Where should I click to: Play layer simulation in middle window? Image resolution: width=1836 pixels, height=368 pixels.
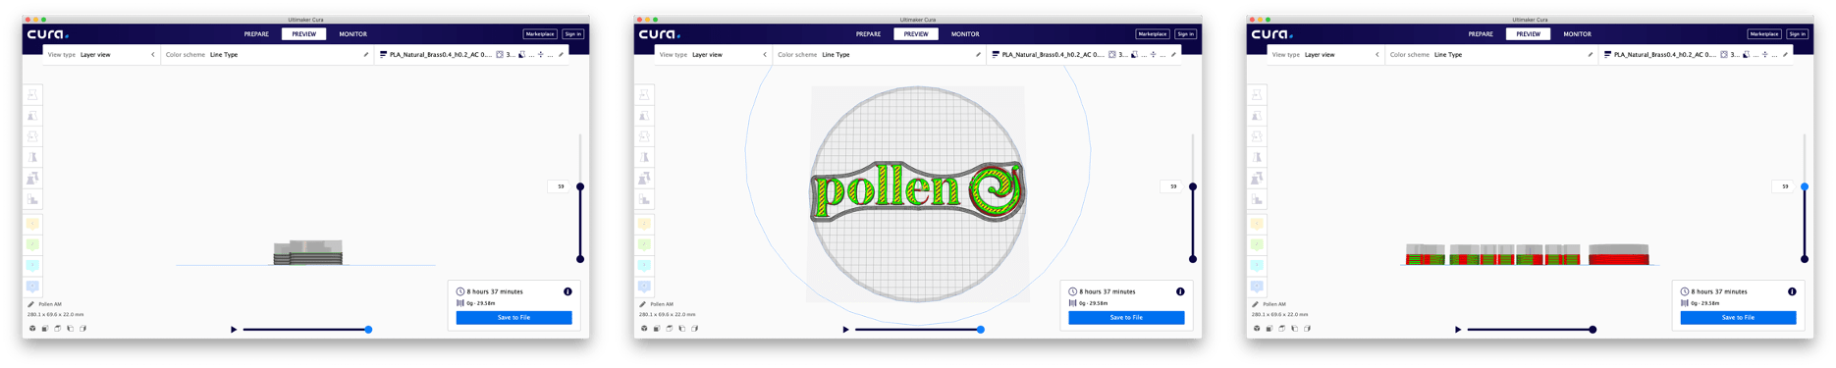845,330
